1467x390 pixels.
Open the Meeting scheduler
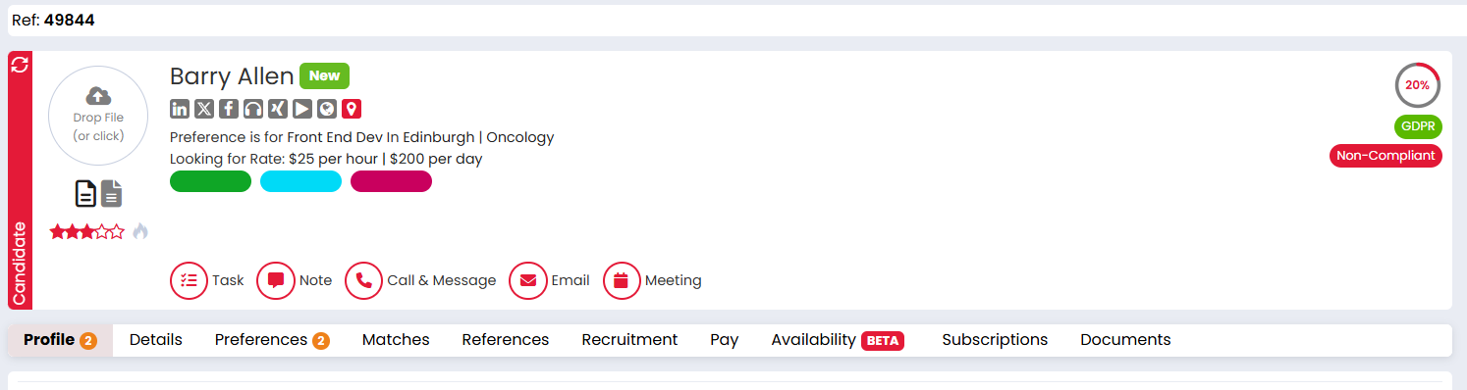click(653, 280)
